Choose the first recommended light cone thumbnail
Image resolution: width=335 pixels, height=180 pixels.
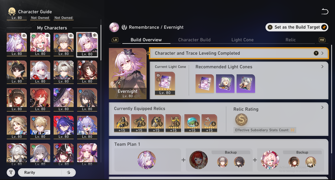205,83
